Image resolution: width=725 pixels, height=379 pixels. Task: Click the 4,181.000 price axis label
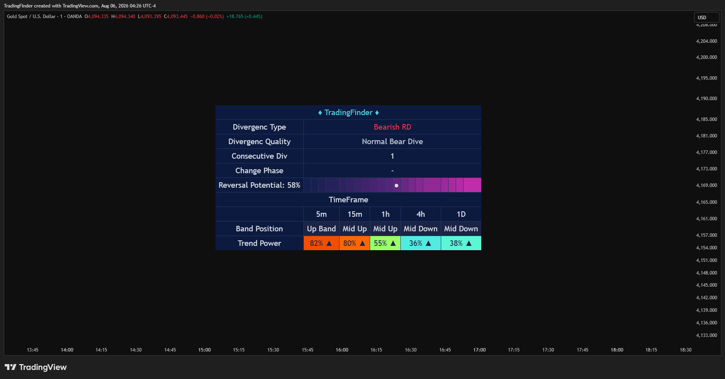click(707, 136)
